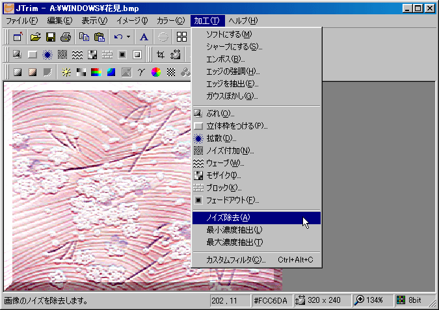Click the sepia tone toolbar icon
Viewport: 439px width, 310px height.
[33, 73]
